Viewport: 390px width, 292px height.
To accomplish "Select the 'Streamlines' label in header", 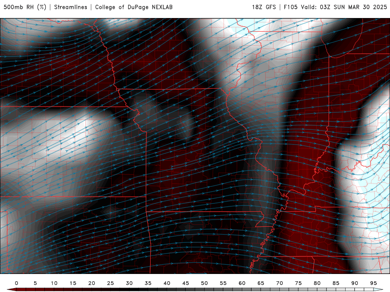I will 71,7.
